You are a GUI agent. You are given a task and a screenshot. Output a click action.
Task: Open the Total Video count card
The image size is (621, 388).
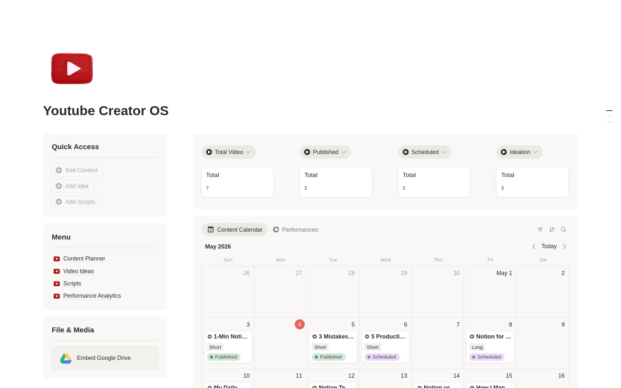click(237, 182)
